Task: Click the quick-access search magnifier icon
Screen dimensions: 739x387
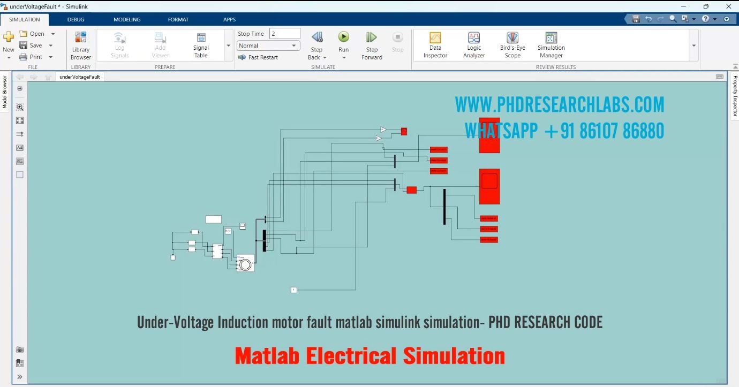Action: [x=673, y=19]
